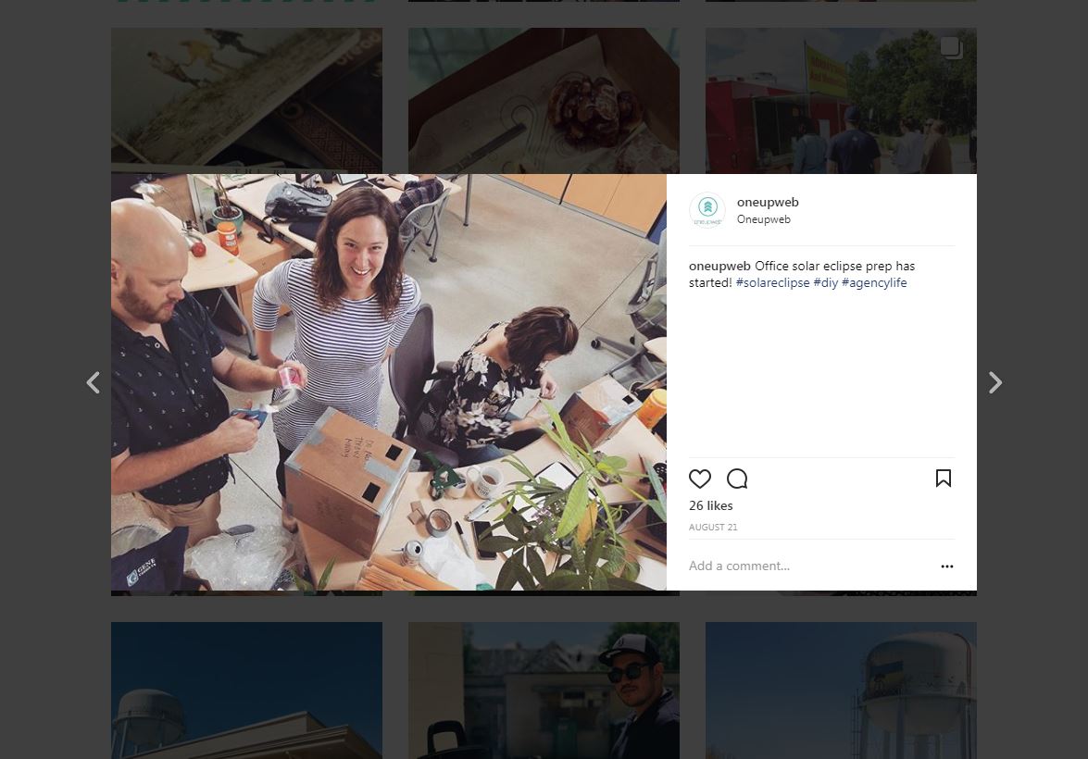Focus the Add a comment field

pos(809,566)
